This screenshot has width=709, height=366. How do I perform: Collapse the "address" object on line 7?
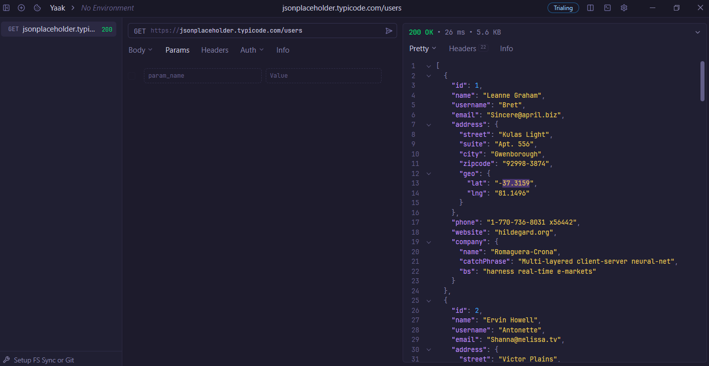(429, 125)
